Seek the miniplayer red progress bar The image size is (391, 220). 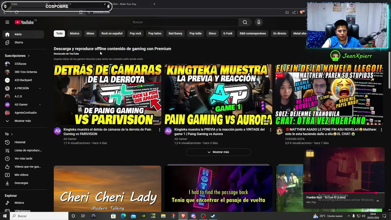coord(344,193)
